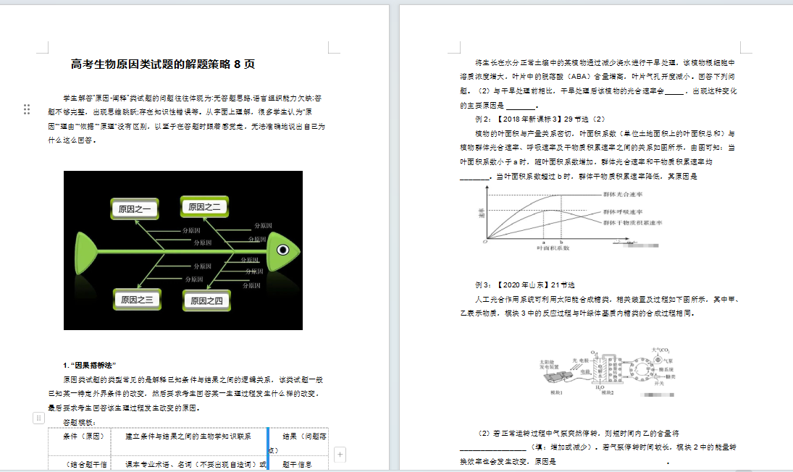Click the blank before （填：增加或减少）
This screenshot has height=472, width=793.
(495, 447)
